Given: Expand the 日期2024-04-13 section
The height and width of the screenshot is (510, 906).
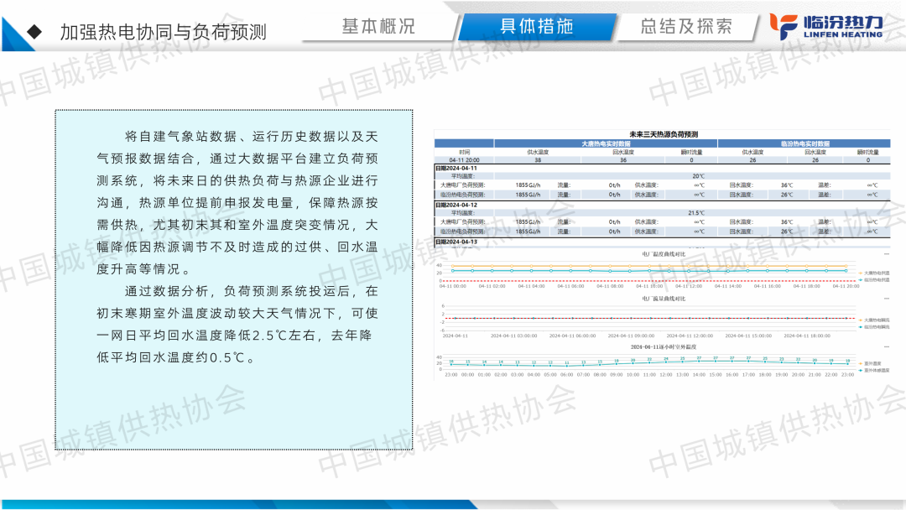Looking at the screenshot, I should pyautogui.click(x=456, y=242).
